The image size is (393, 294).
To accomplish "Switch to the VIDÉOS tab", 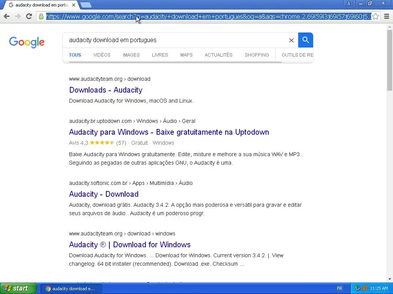I will point(102,55).
